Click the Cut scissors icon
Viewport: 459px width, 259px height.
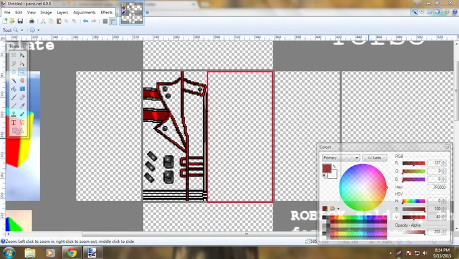click(43, 21)
